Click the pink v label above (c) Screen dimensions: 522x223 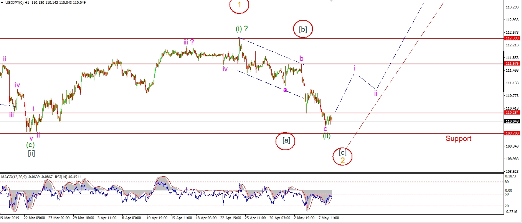(31, 138)
